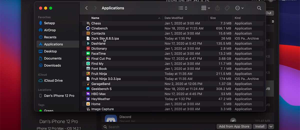Click the Discord app icon

pyautogui.click(x=111, y=120)
